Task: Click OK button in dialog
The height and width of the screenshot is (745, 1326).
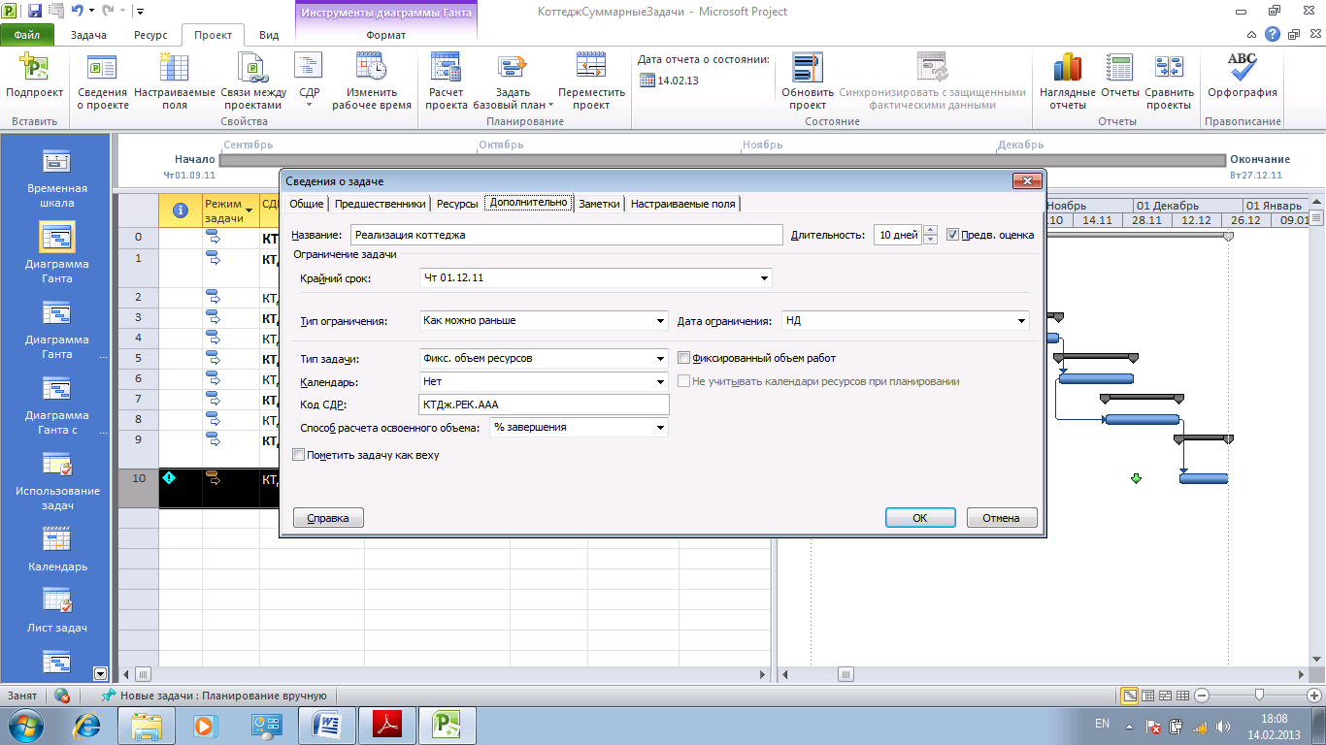Action: tap(920, 518)
